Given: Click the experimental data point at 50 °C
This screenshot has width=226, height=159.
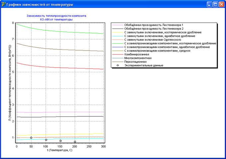Looking at the screenshot, I should [31, 138].
